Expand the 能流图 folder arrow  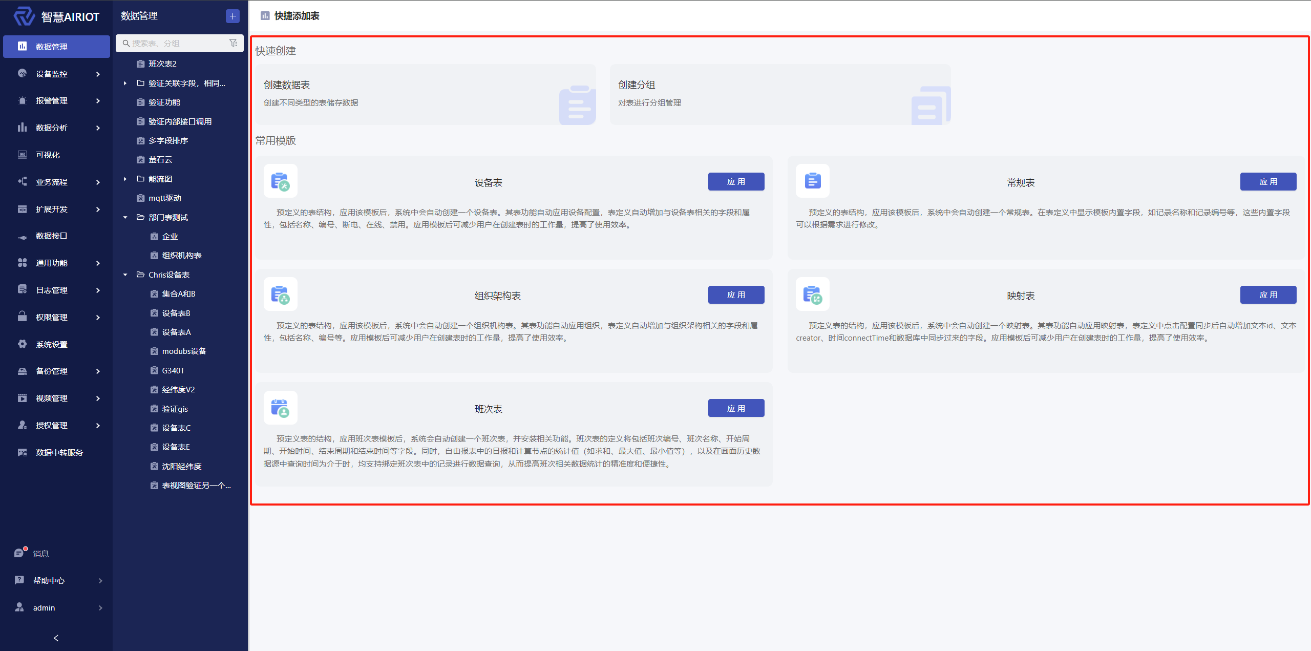coord(125,179)
